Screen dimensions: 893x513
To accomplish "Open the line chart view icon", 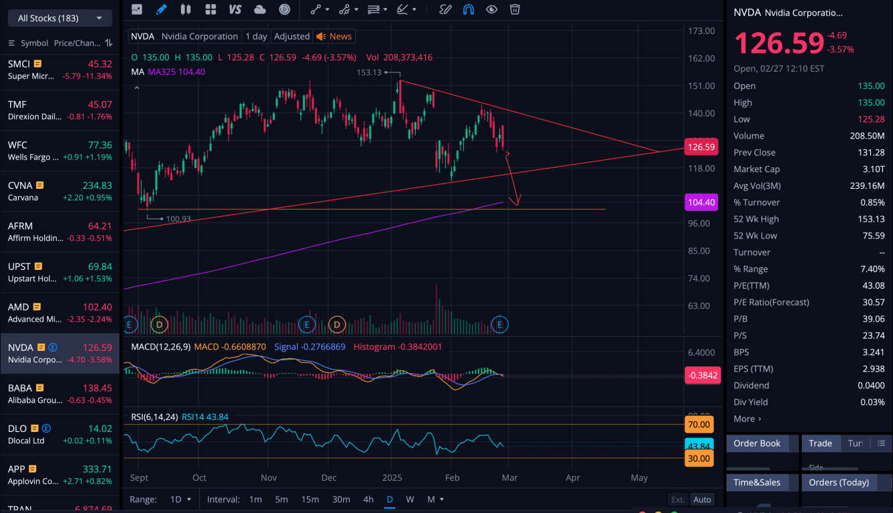I will [x=137, y=9].
